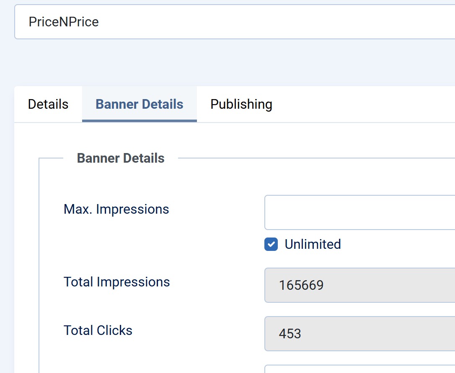Click the Unlimited label text
The height and width of the screenshot is (373, 455).
tap(313, 244)
